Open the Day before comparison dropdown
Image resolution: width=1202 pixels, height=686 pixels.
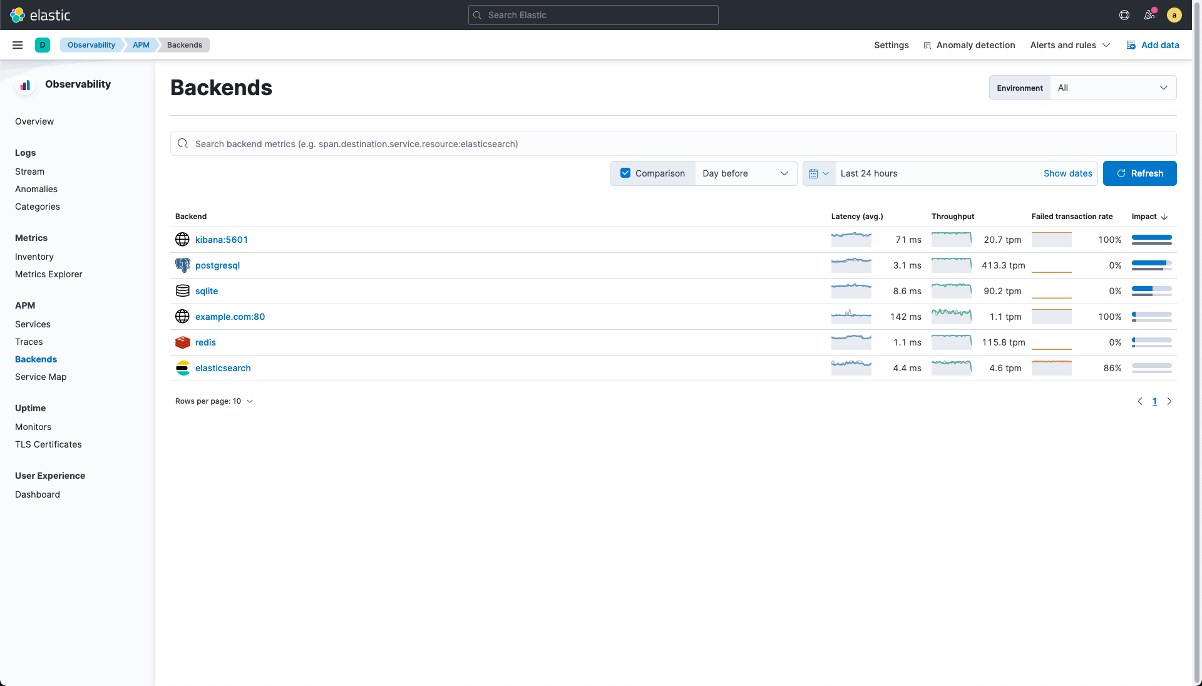[745, 173]
